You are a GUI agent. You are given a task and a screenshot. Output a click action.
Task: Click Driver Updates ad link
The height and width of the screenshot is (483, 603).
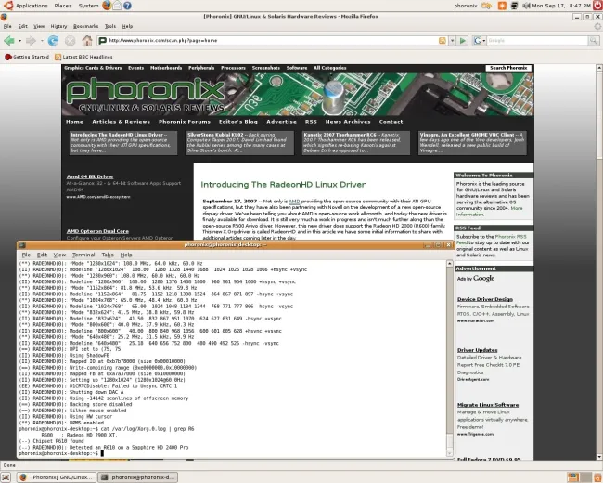(x=477, y=350)
